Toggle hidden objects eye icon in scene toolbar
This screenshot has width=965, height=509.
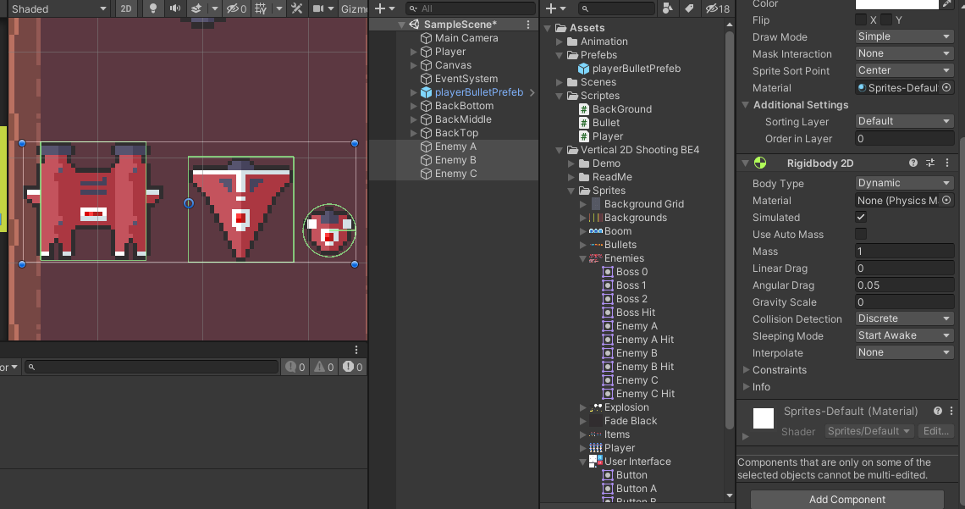click(236, 8)
